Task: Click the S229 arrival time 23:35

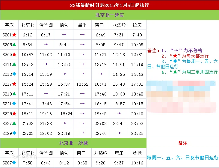Action: click(x=137, y=133)
